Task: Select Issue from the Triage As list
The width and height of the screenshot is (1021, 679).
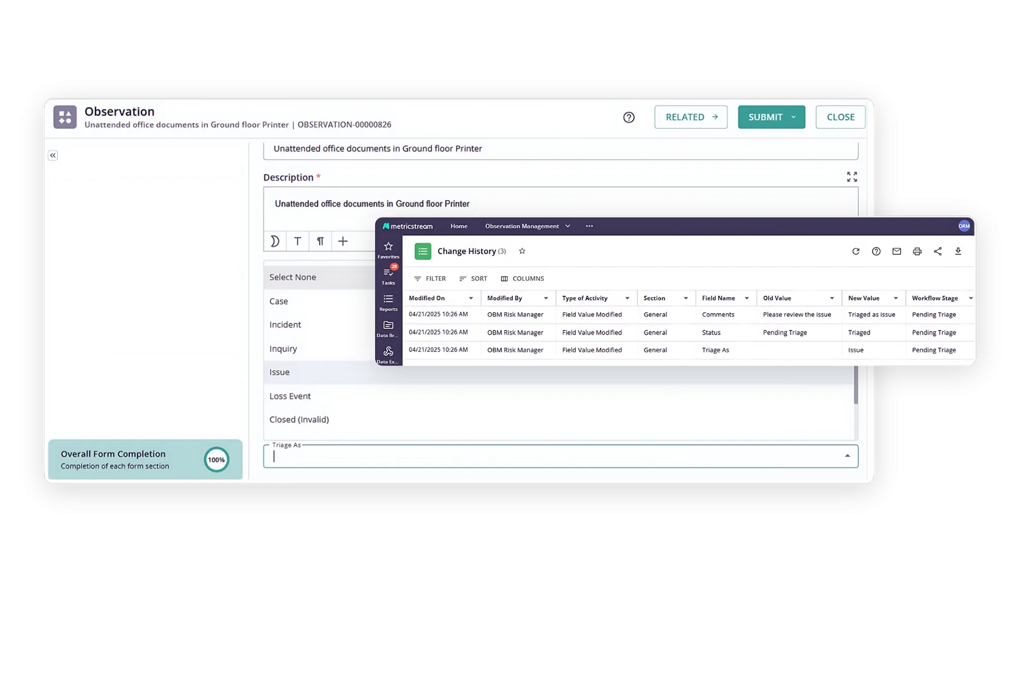Action: click(280, 372)
